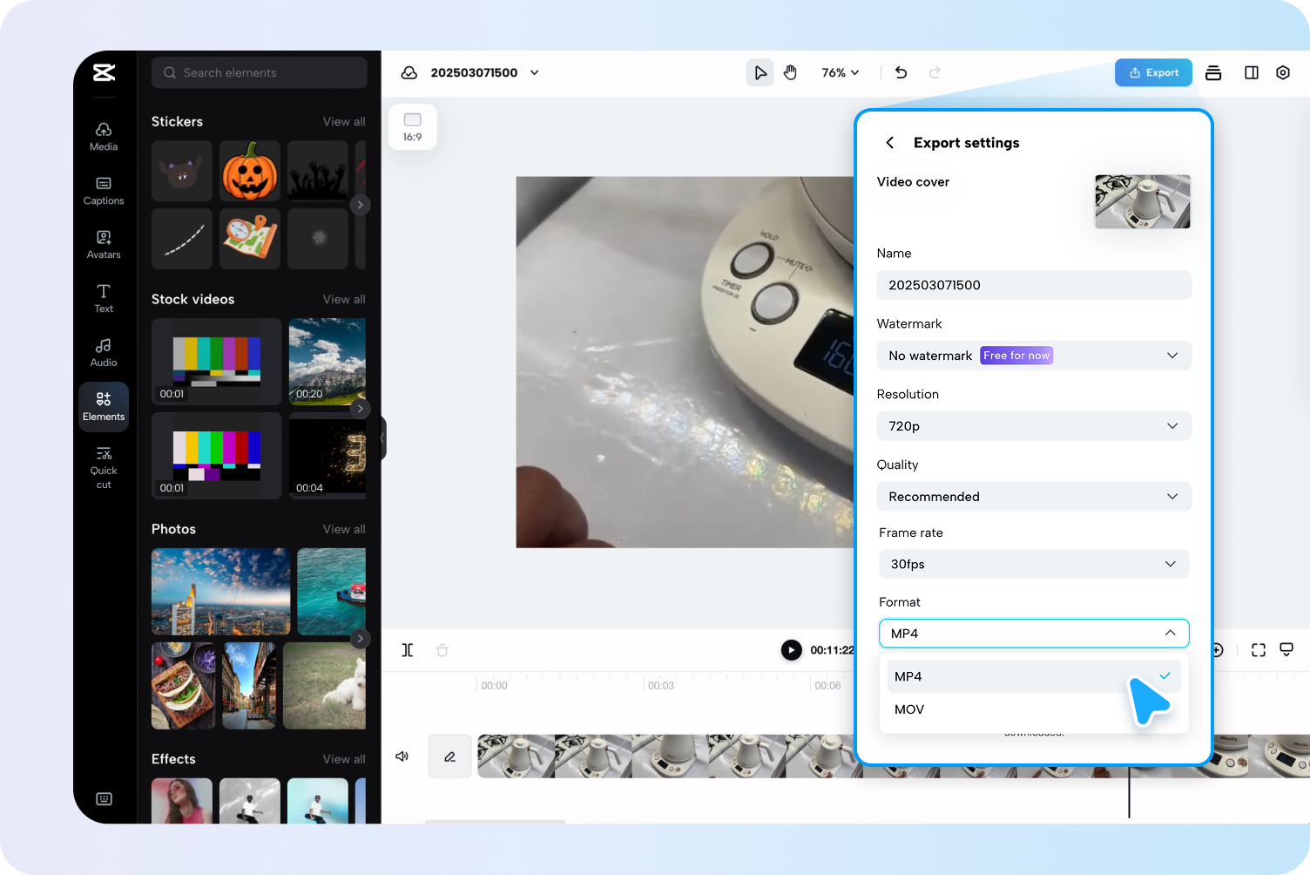Open the 76% zoom dropdown
Image resolution: width=1310 pixels, height=875 pixels.
(x=840, y=73)
